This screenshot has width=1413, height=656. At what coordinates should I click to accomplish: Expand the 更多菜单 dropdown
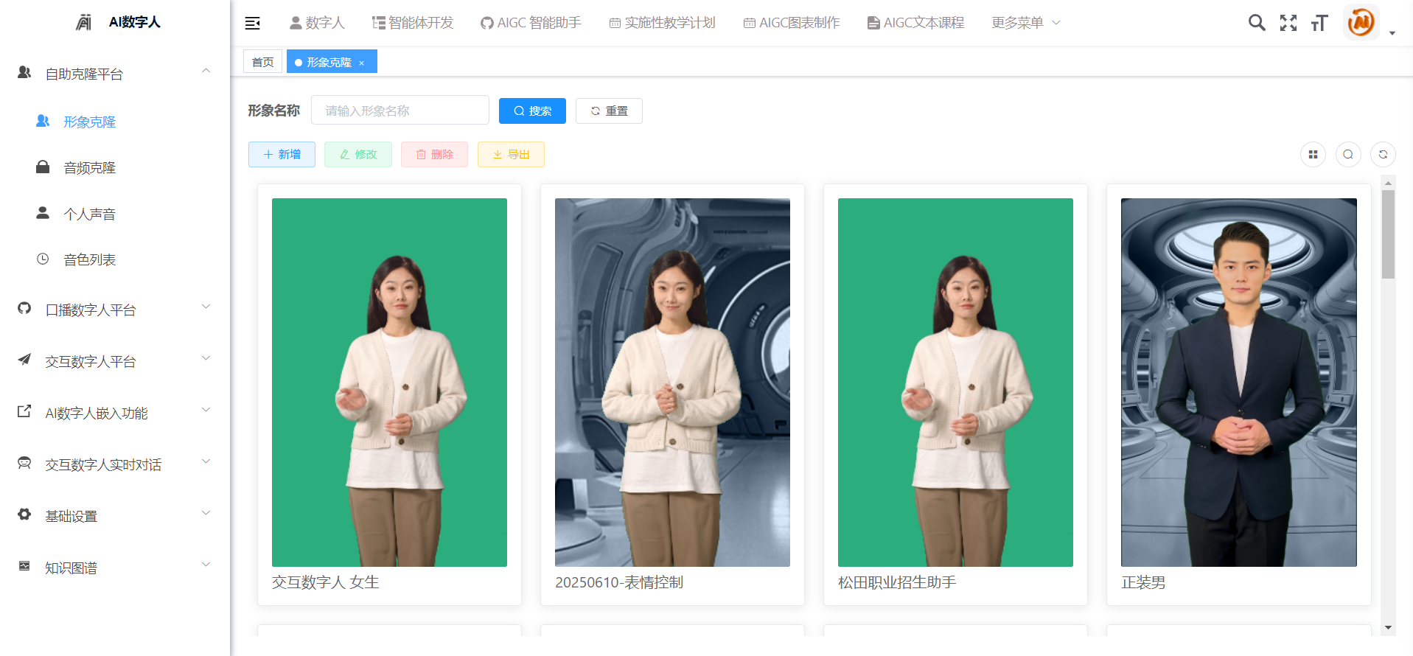pyautogui.click(x=1026, y=23)
